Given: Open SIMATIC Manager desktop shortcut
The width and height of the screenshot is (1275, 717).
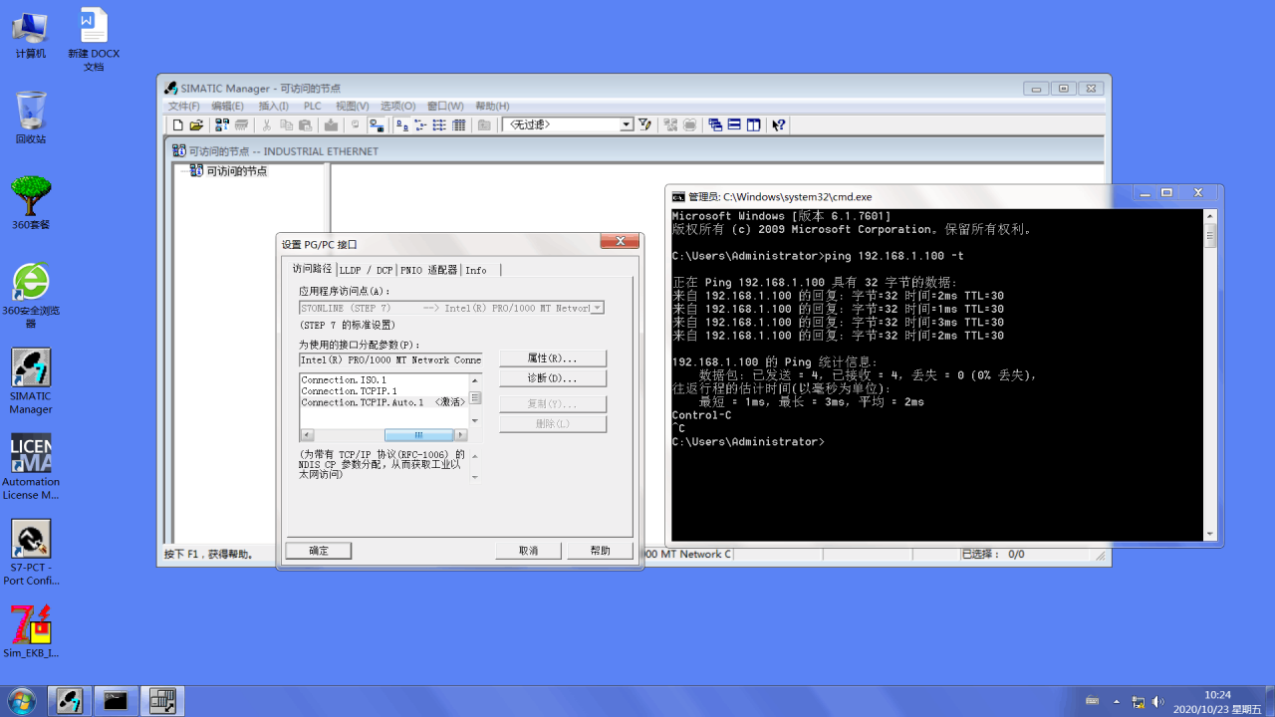Looking at the screenshot, I should pos(31,381).
